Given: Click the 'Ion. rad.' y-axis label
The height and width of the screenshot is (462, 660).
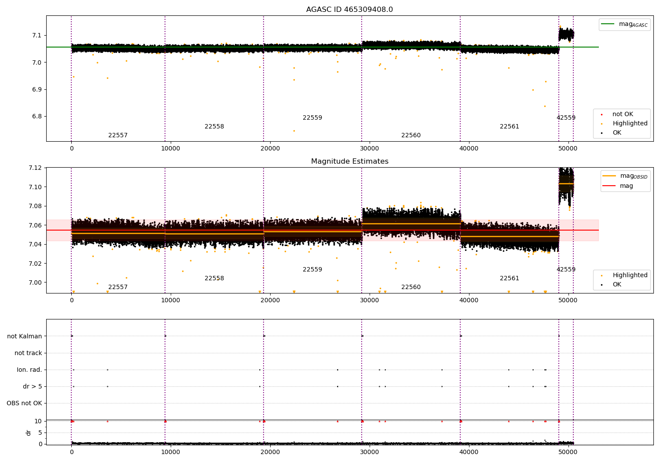Looking at the screenshot, I should [29, 370].
